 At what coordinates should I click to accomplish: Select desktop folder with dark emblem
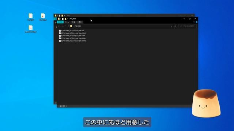click(x=43, y=17)
